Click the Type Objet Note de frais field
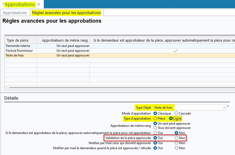This screenshot has height=155, width=235. (186, 108)
